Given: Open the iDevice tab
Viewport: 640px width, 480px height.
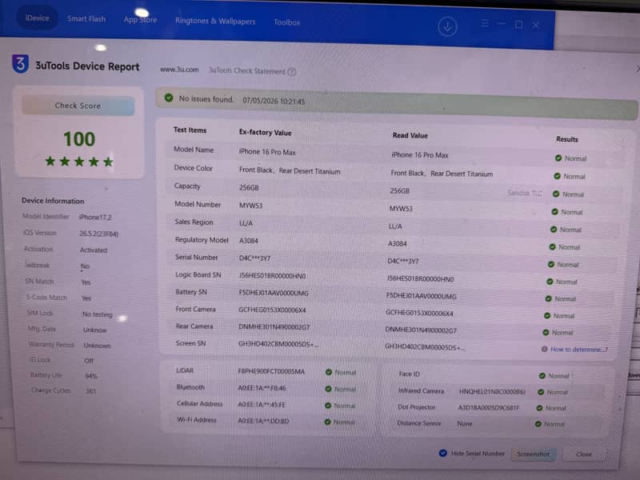Looking at the screenshot, I should (x=37, y=18).
